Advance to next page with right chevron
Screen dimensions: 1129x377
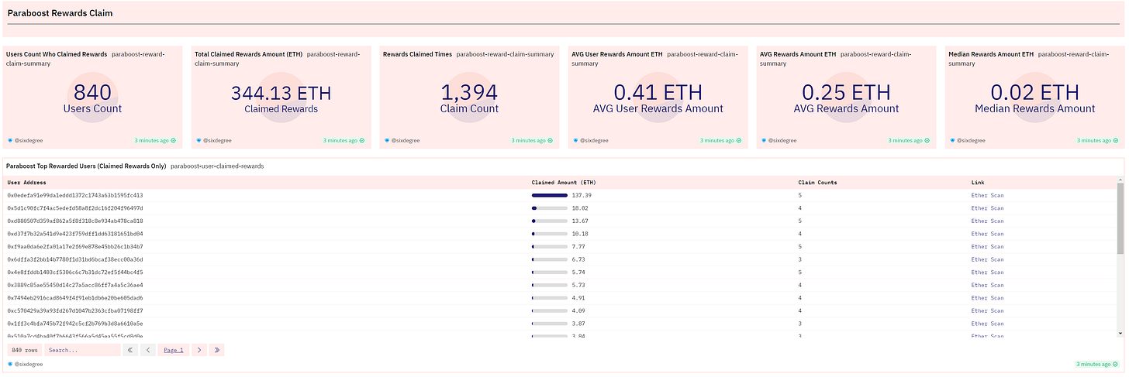pos(199,350)
